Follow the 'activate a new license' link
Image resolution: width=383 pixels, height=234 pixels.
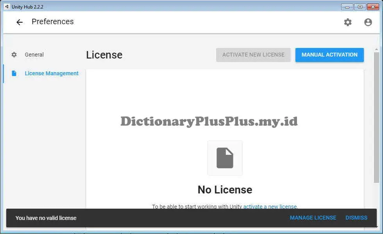[x=270, y=206]
